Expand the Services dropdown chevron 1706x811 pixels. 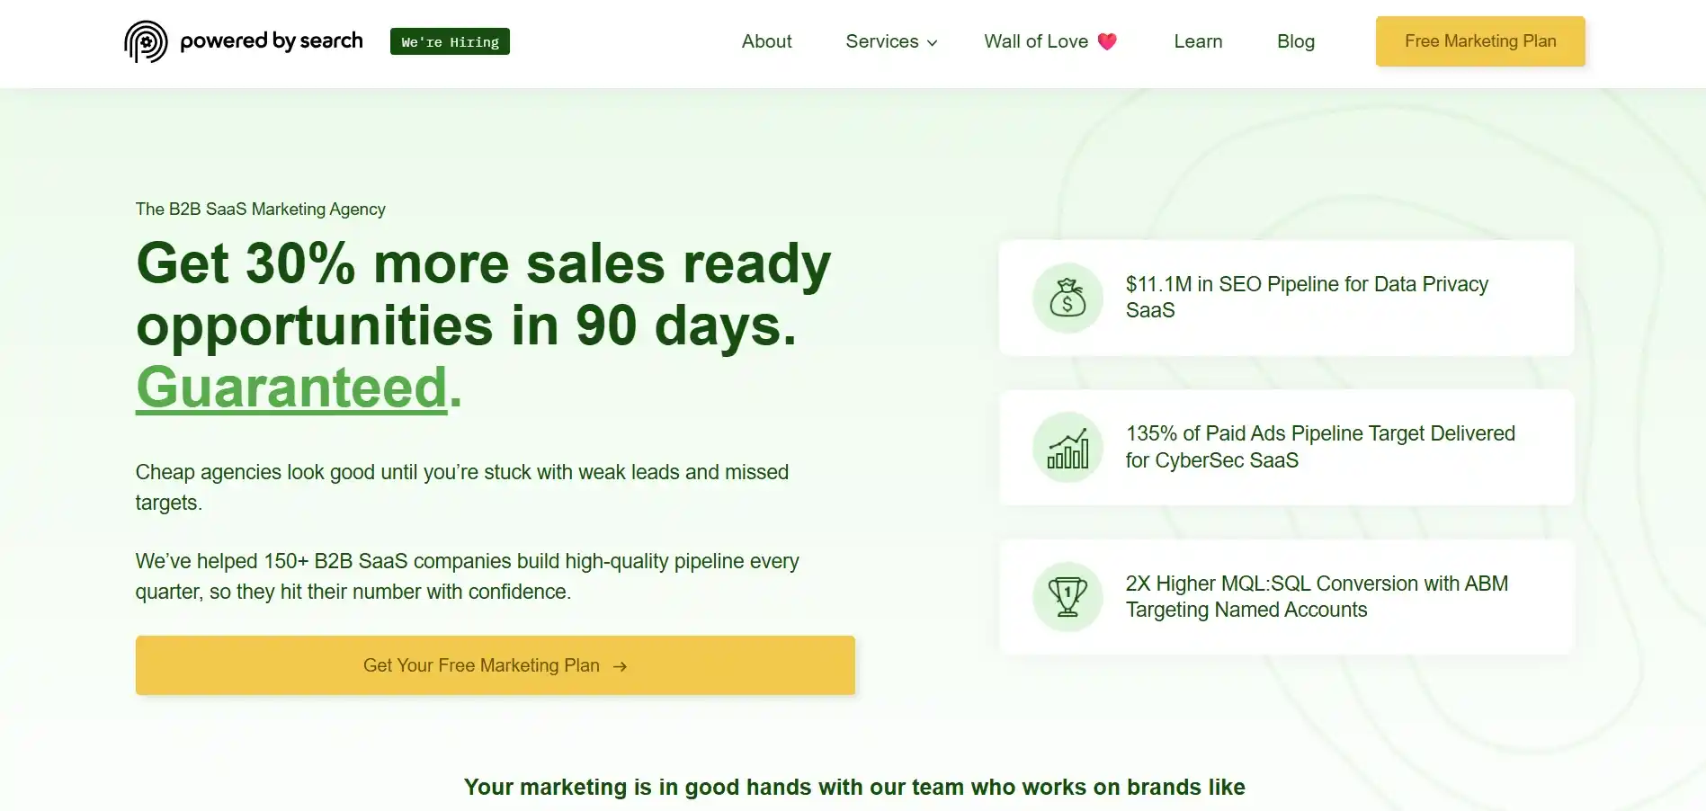[x=932, y=43]
